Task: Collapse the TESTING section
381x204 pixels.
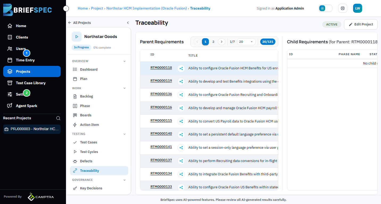Action: click(125, 134)
